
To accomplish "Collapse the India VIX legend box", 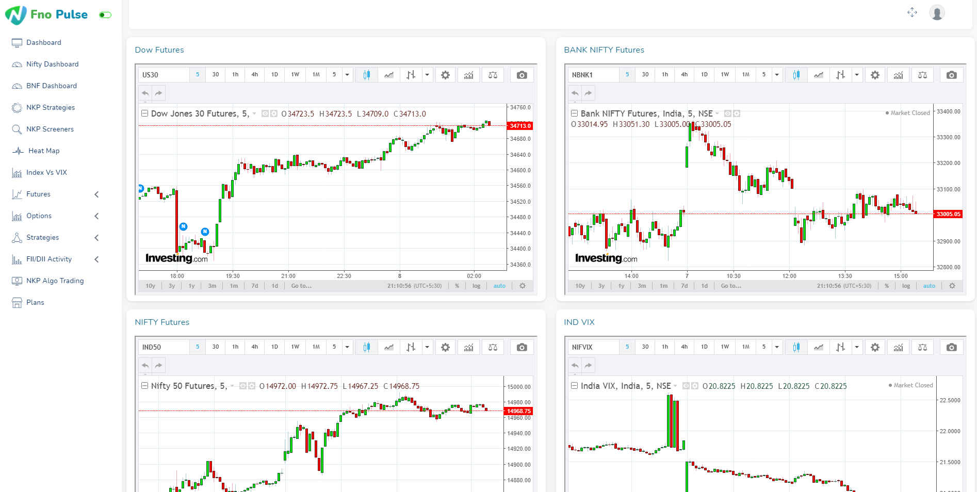I will pos(574,386).
